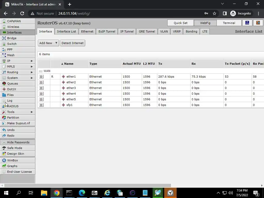
Task: Open the CAPsMAN menu icon
Action: click(x=4, y=21)
